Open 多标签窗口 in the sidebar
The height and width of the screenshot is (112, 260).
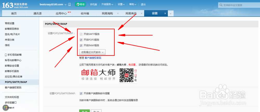pos(11,103)
